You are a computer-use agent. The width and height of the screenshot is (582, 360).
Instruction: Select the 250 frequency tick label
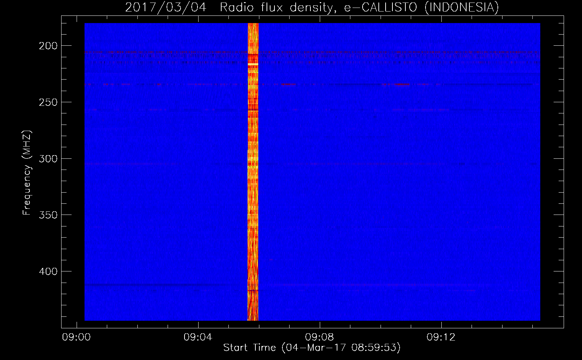click(x=48, y=102)
